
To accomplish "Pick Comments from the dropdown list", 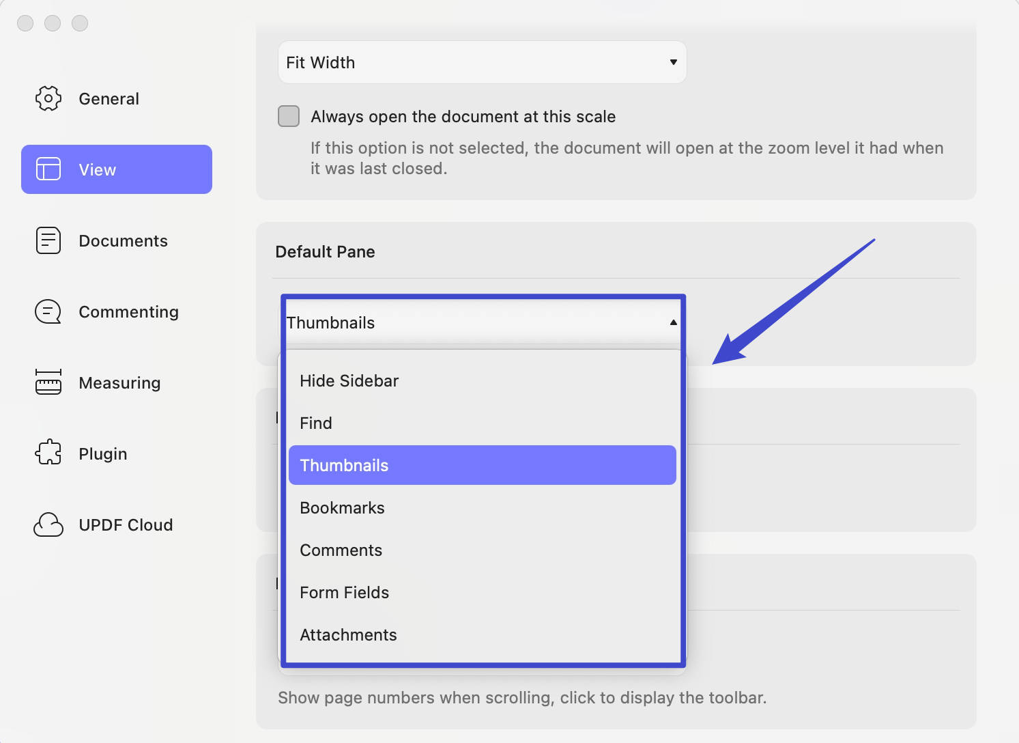I will pyautogui.click(x=482, y=550).
